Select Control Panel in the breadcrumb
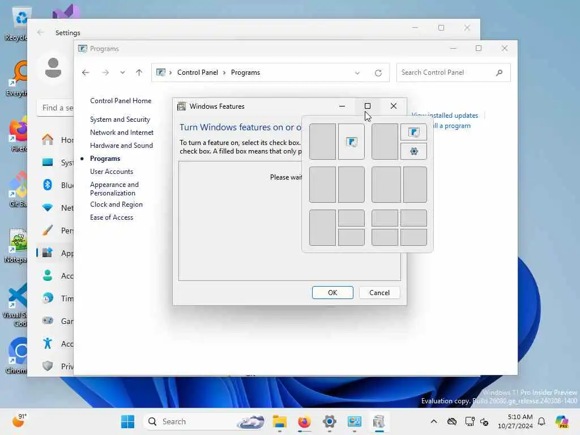The height and width of the screenshot is (435, 580). [x=198, y=72]
